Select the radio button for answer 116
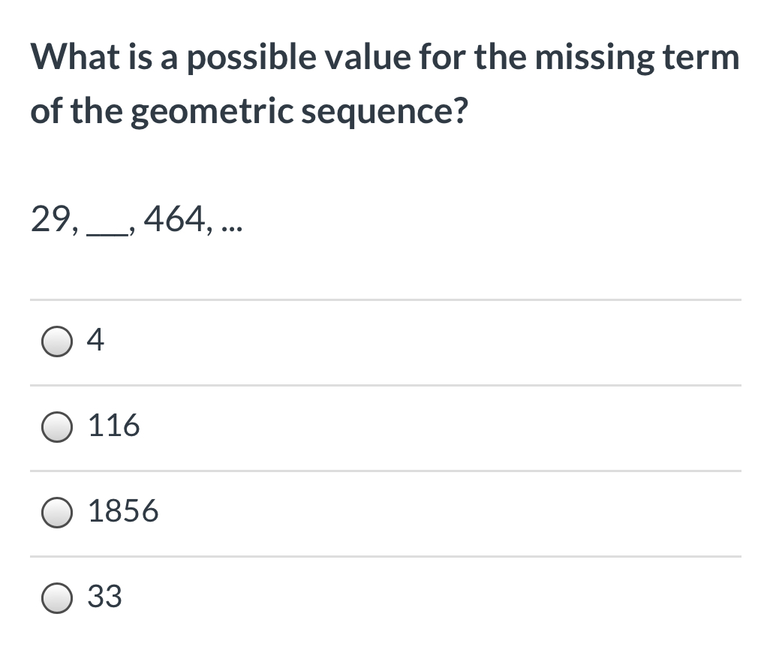Screen dimensions: 776x662 click(x=57, y=427)
